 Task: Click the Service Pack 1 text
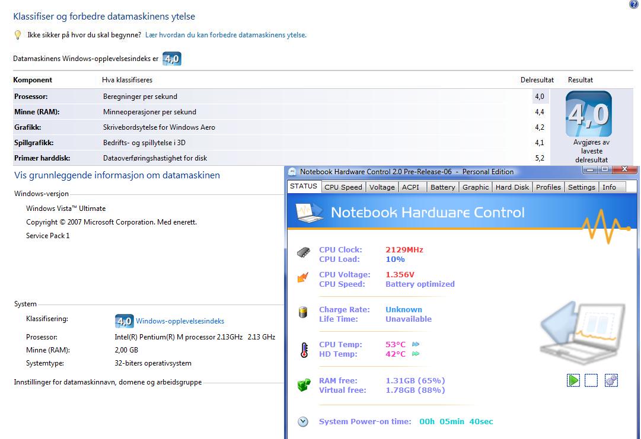pyautogui.click(x=48, y=236)
